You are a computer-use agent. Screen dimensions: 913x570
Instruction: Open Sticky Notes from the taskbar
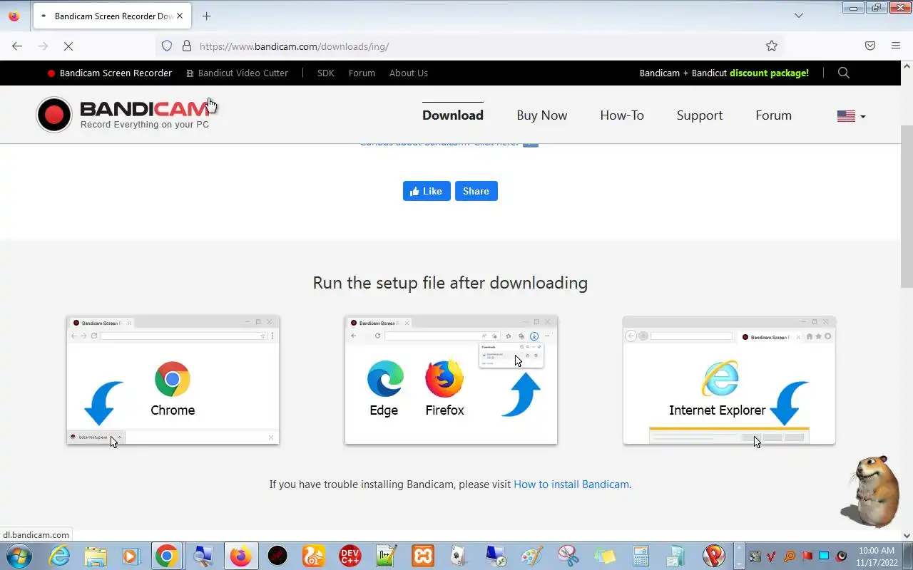pyautogui.click(x=605, y=556)
